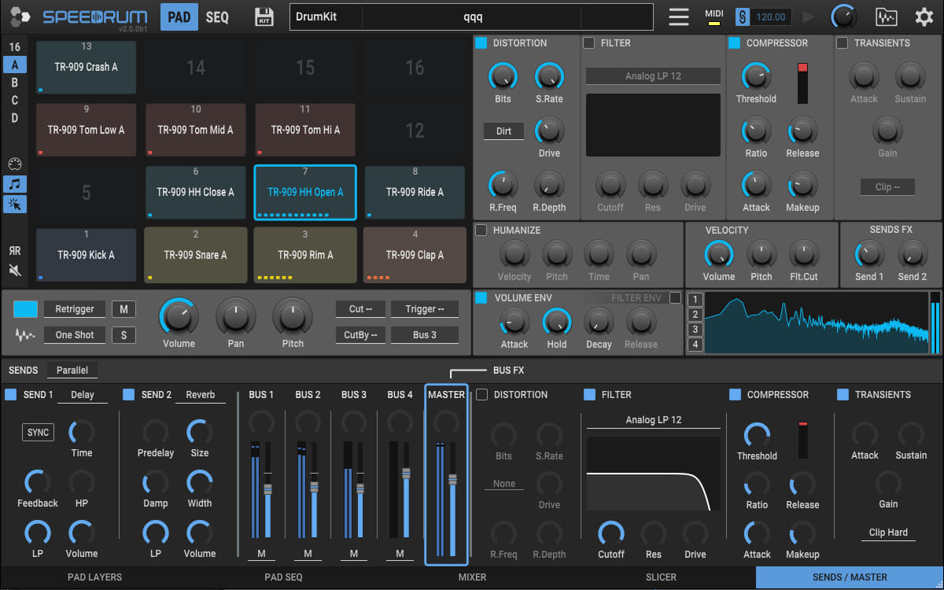Select pad bank B
The width and height of the screenshot is (944, 590).
[x=14, y=82]
